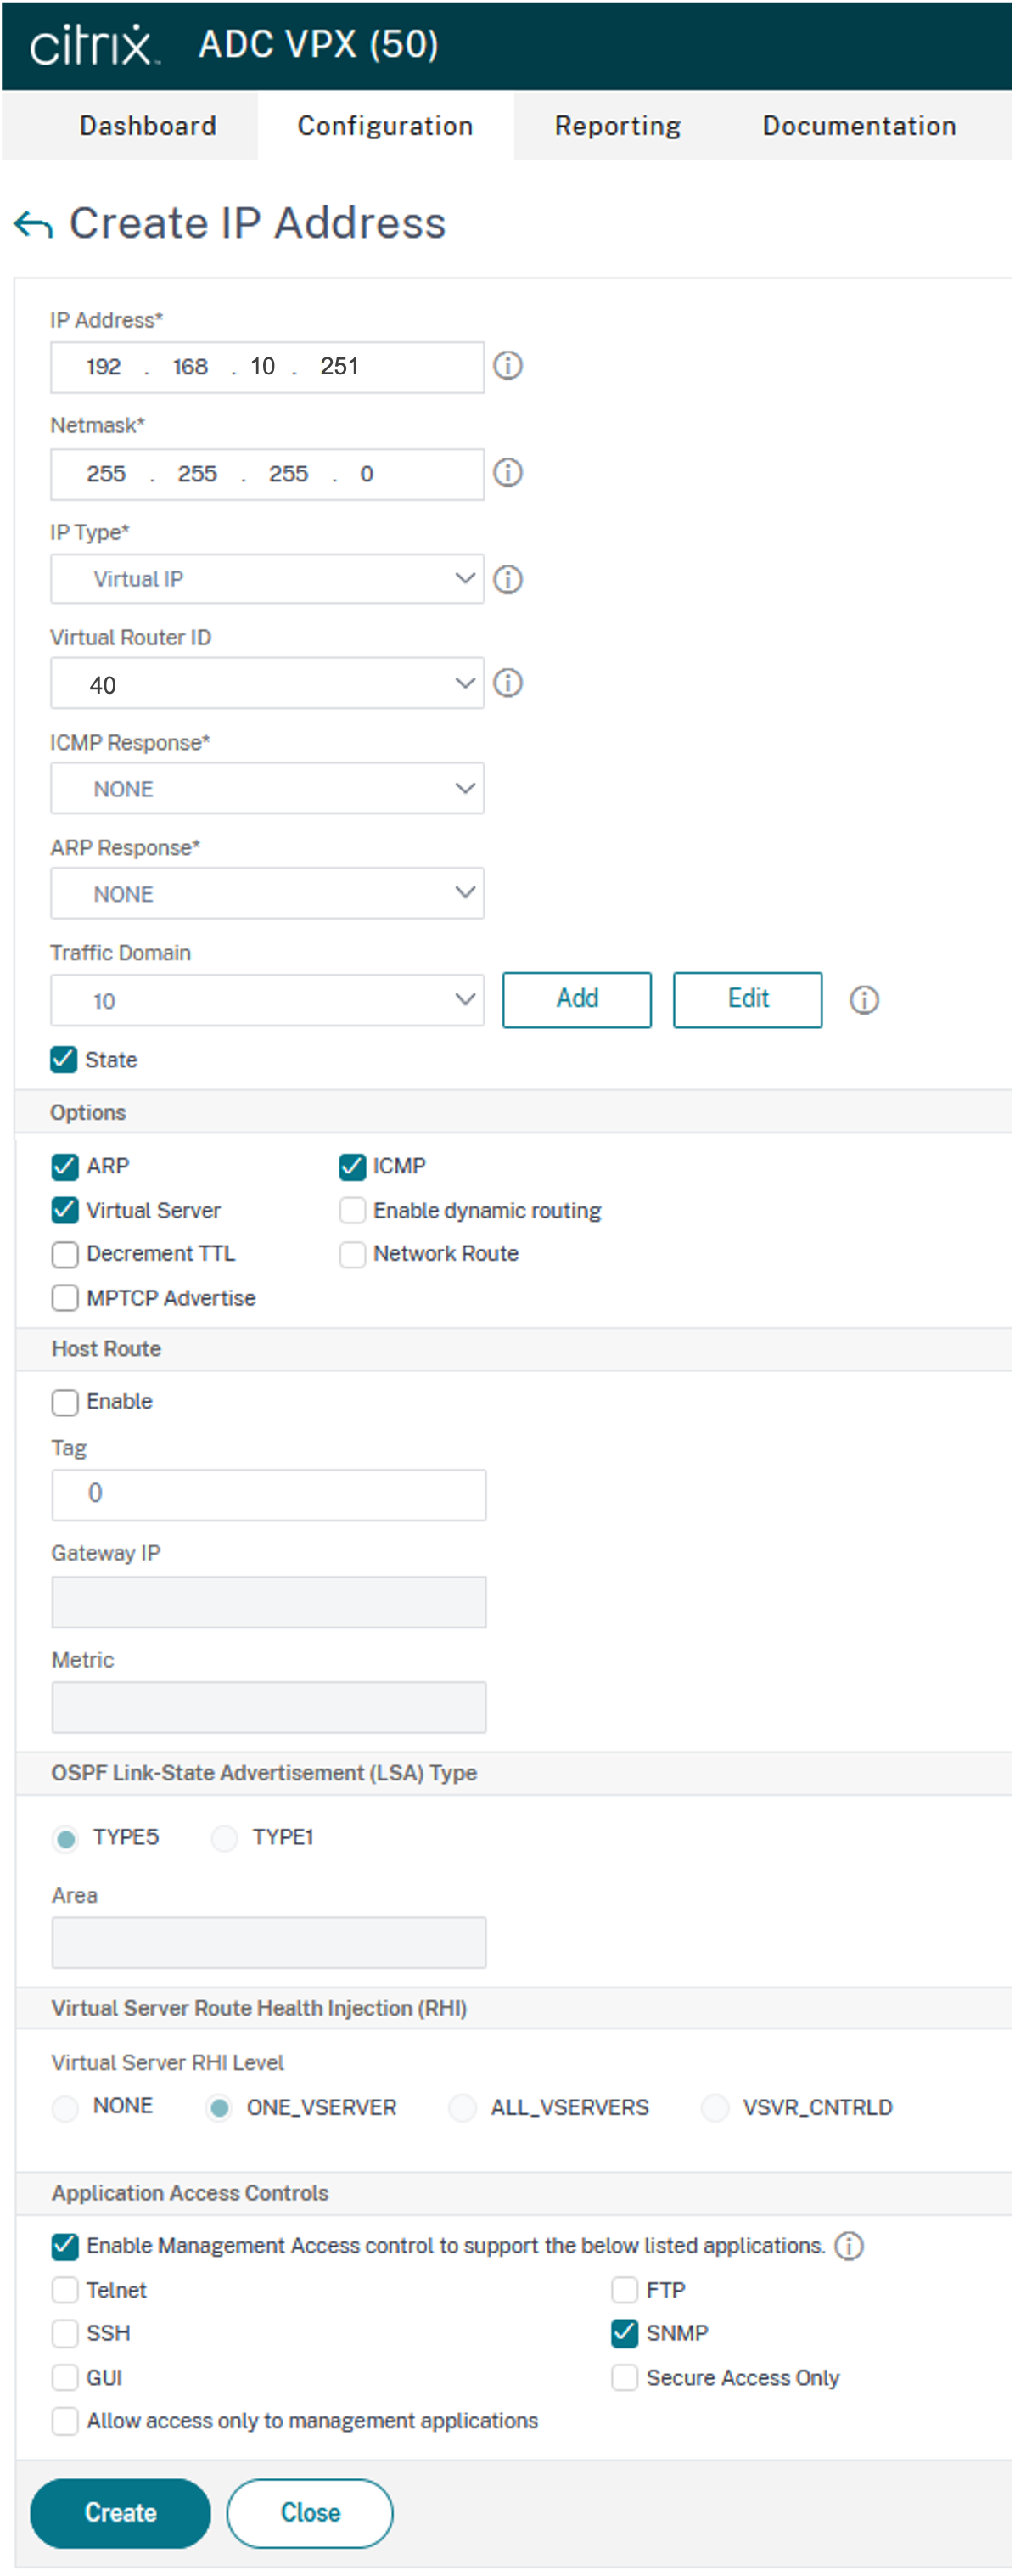Open info icon next to IP Address field

(x=508, y=366)
